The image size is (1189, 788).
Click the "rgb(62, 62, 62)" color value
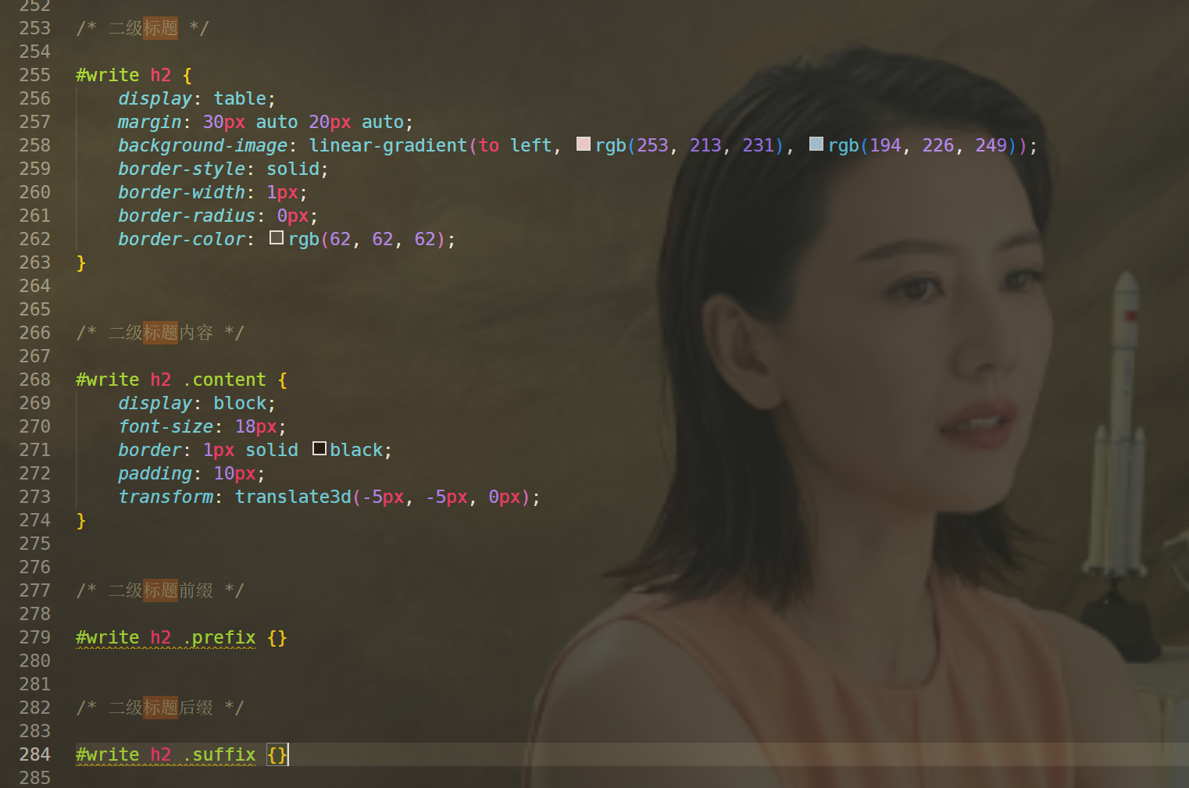tap(367, 239)
